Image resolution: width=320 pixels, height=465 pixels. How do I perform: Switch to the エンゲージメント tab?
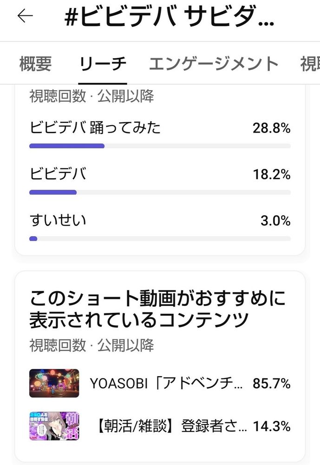tap(214, 64)
